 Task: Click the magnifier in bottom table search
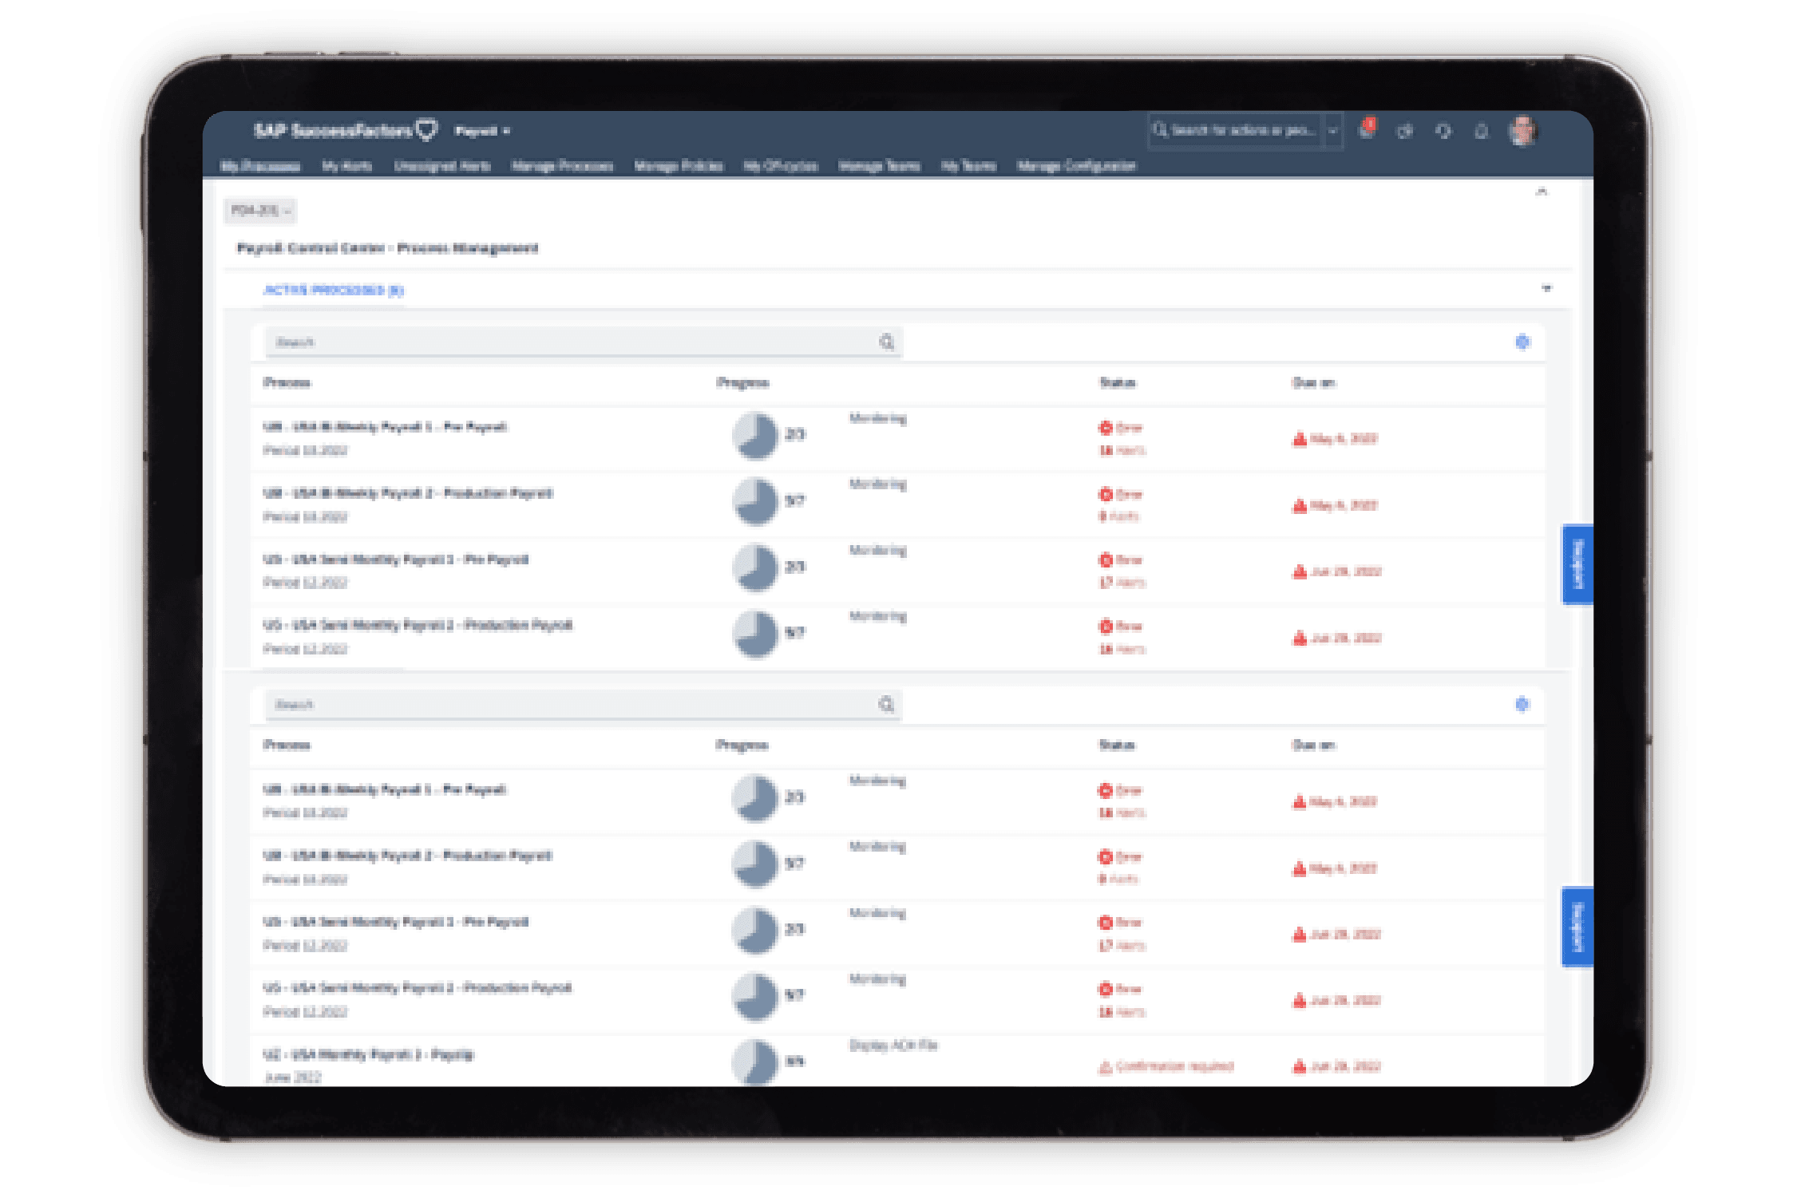tap(886, 704)
